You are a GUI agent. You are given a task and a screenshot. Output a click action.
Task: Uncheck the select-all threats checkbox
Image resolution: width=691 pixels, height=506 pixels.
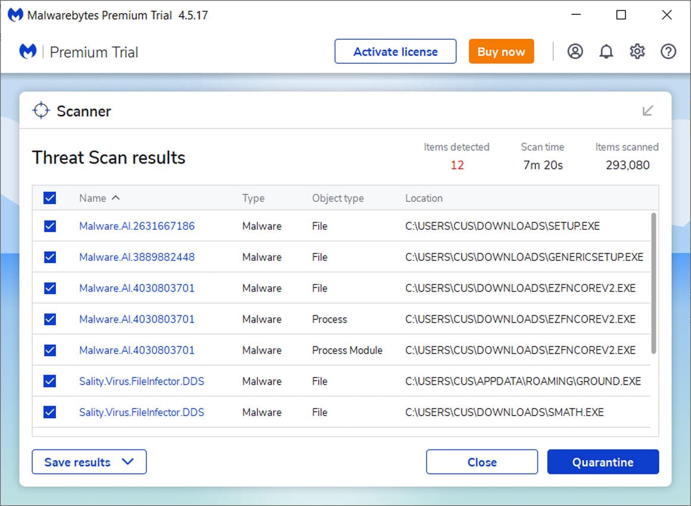pyautogui.click(x=49, y=198)
